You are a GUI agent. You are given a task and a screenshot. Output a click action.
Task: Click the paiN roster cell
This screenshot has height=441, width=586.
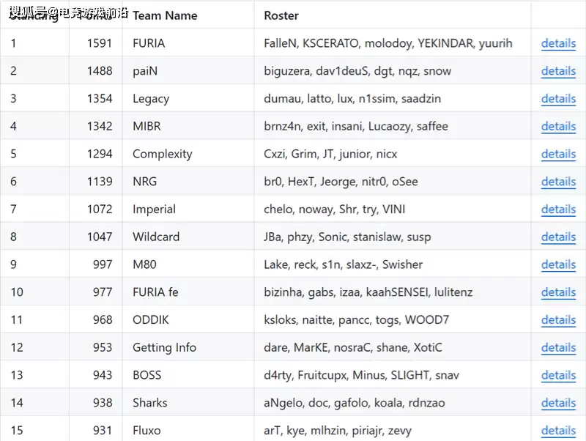coord(357,71)
